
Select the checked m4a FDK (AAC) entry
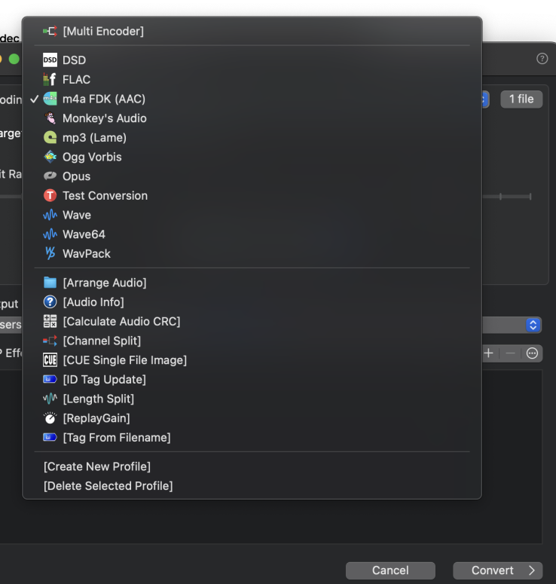point(252,99)
